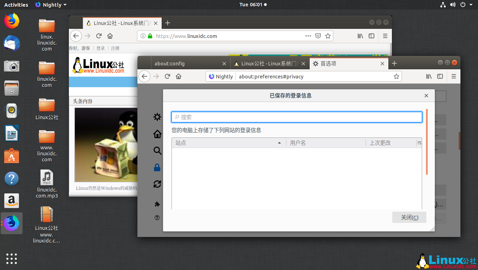The height and width of the screenshot is (270, 478).
Task: Open system power menu arrow
Action: pos(471,5)
